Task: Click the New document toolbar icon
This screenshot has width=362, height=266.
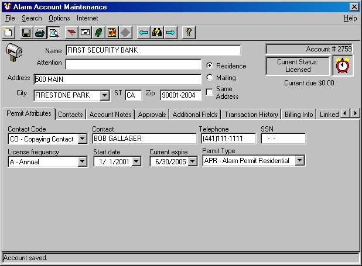Action: [8, 33]
